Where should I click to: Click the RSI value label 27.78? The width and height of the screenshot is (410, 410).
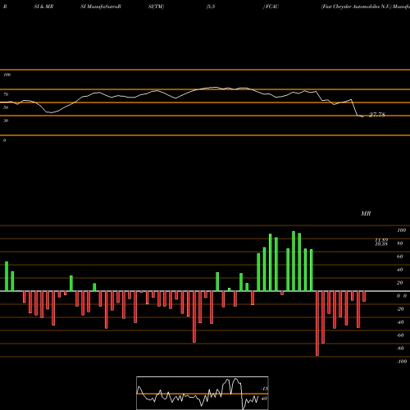pyautogui.click(x=377, y=115)
